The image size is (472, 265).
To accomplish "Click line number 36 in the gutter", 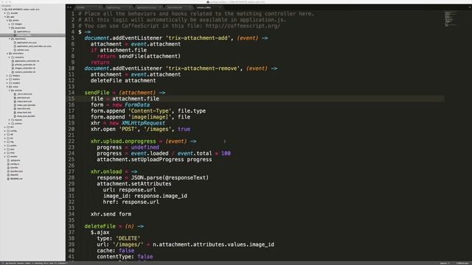I will pos(72,226).
